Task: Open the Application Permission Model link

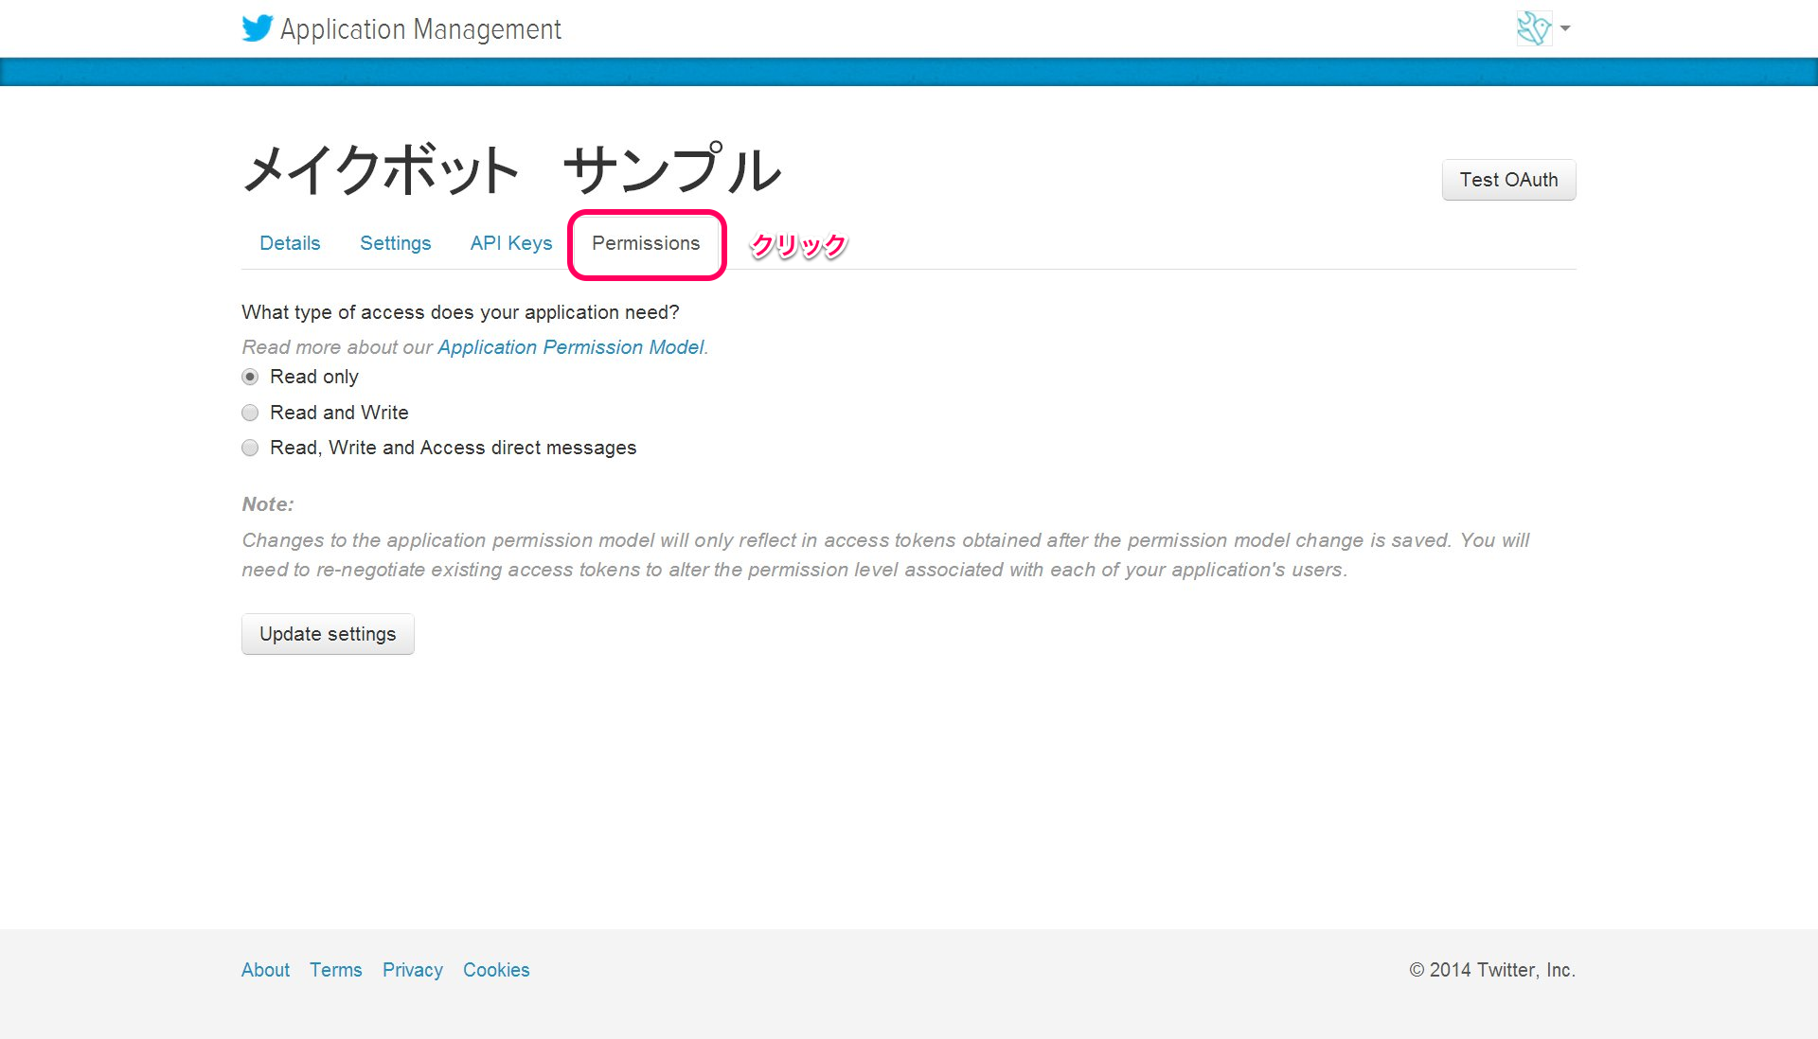Action: pyautogui.click(x=571, y=347)
